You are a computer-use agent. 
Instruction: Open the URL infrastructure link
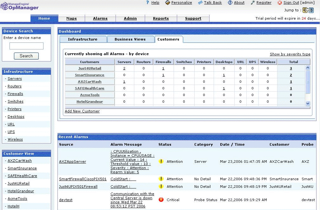click(11, 124)
